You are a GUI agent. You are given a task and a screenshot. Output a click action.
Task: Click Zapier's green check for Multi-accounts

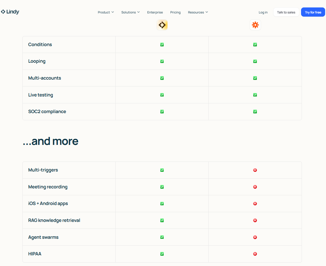pos(255,78)
